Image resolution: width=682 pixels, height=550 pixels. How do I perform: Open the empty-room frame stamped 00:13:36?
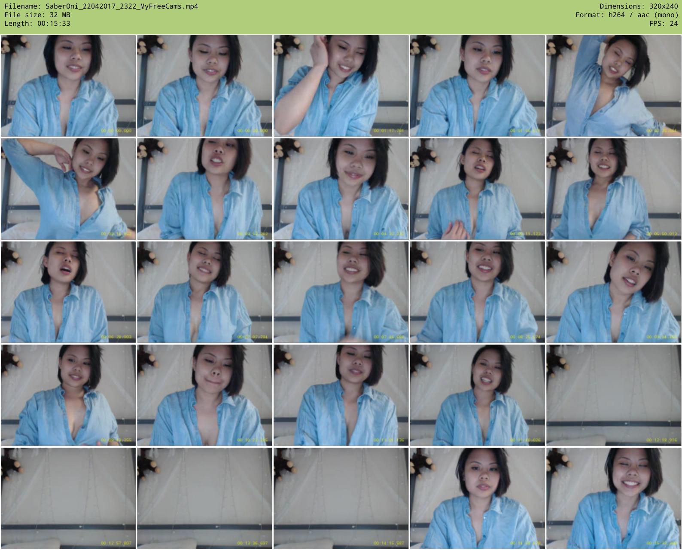204,498
